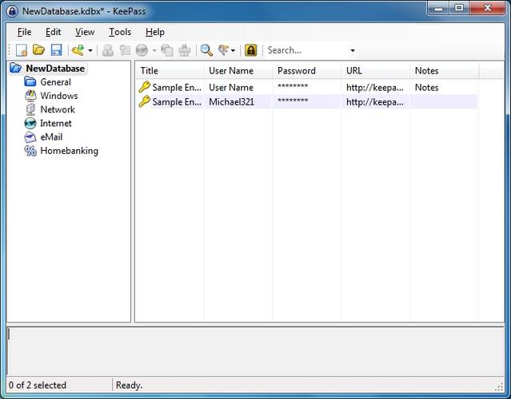Screen dimensions: 511x399
Task: Select the eMail group
Action: [51, 137]
